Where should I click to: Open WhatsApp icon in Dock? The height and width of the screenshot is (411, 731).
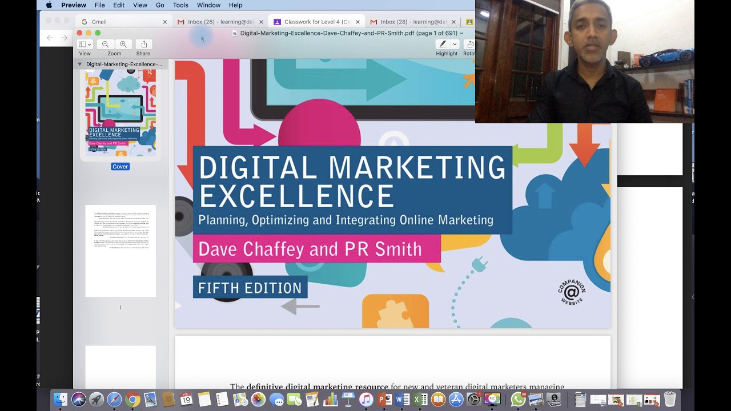click(x=518, y=399)
